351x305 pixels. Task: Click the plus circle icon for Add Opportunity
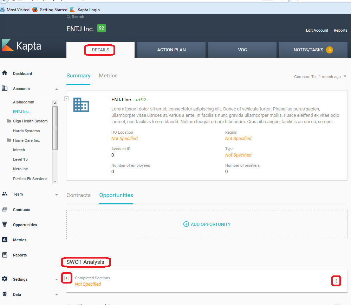pyautogui.click(x=186, y=224)
